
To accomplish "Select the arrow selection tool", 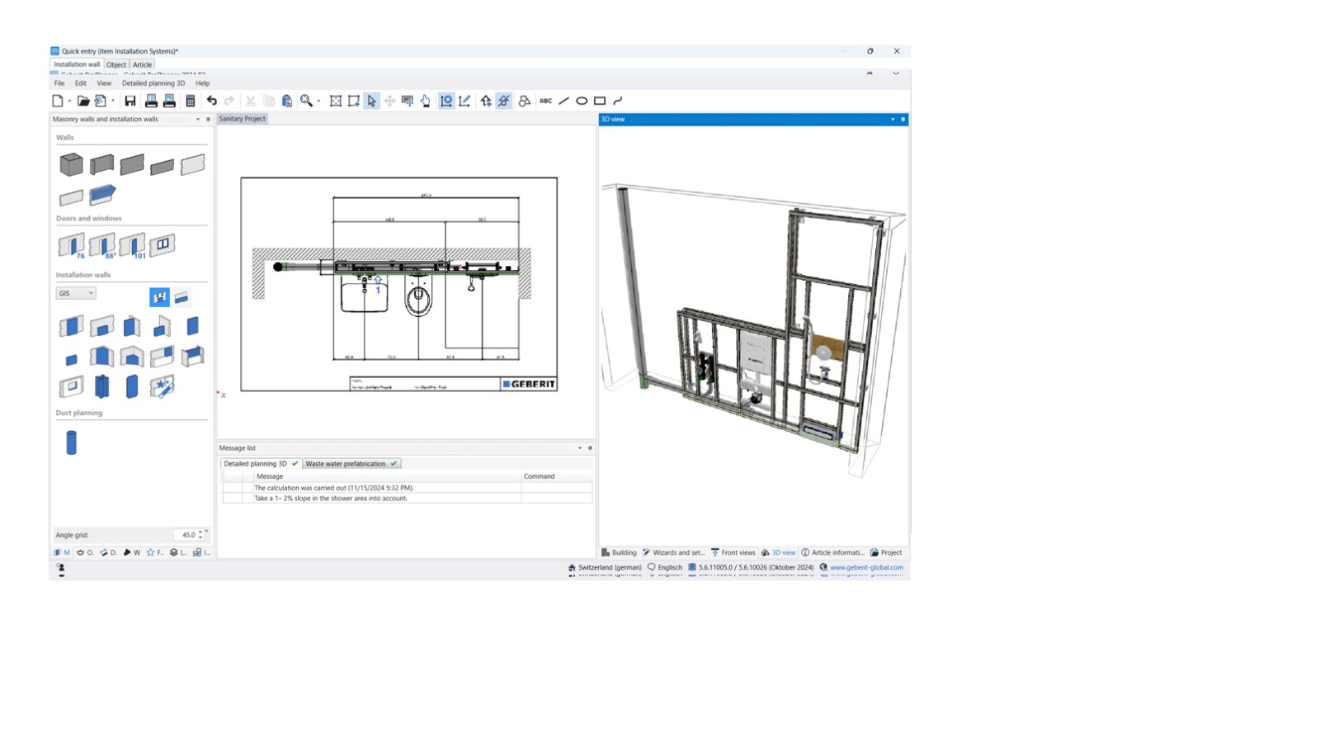I will coord(372,100).
